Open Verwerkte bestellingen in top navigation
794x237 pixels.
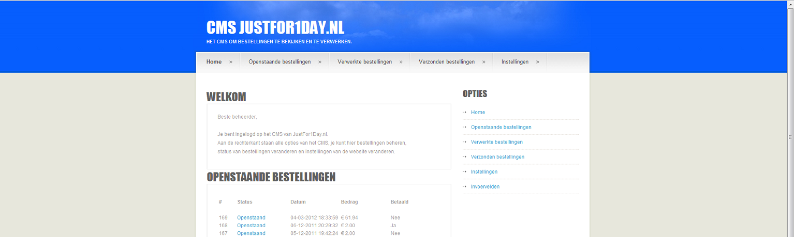point(364,62)
